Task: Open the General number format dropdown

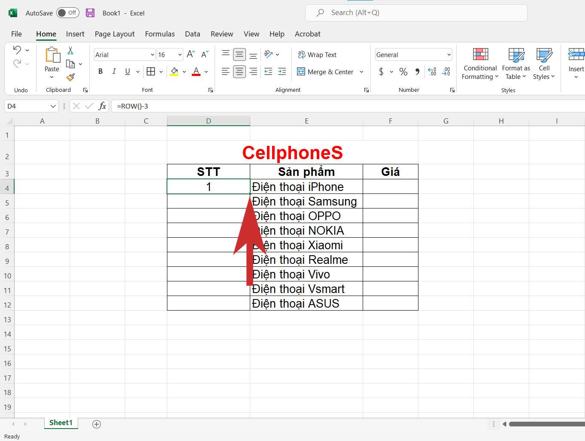Action: pyautogui.click(x=449, y=54)
